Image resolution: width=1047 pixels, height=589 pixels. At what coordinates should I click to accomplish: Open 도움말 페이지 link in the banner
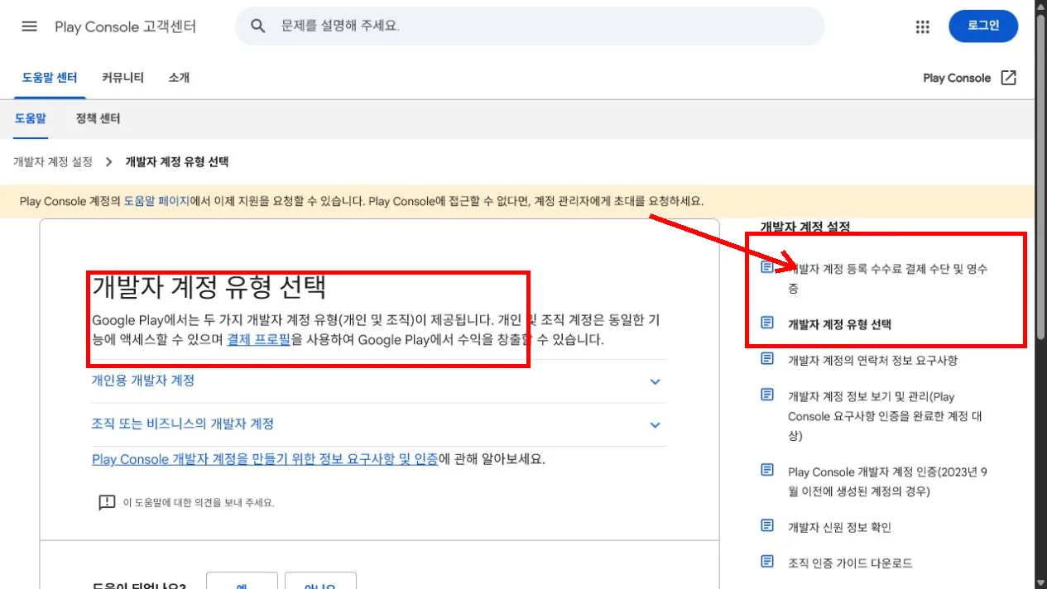(x=156, y=201)
